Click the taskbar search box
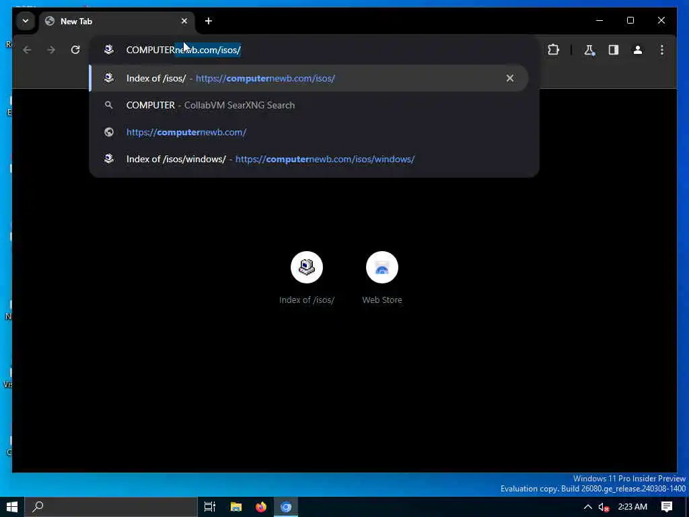Screen dimensions: 689x517 [110, 507]
